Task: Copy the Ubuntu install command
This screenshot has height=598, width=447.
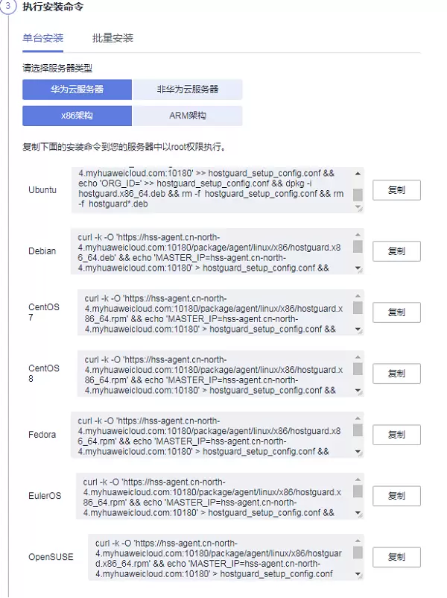Action: click(x=396, y=189)
